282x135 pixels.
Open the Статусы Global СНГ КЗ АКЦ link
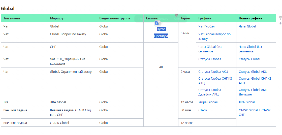point(255,81)
